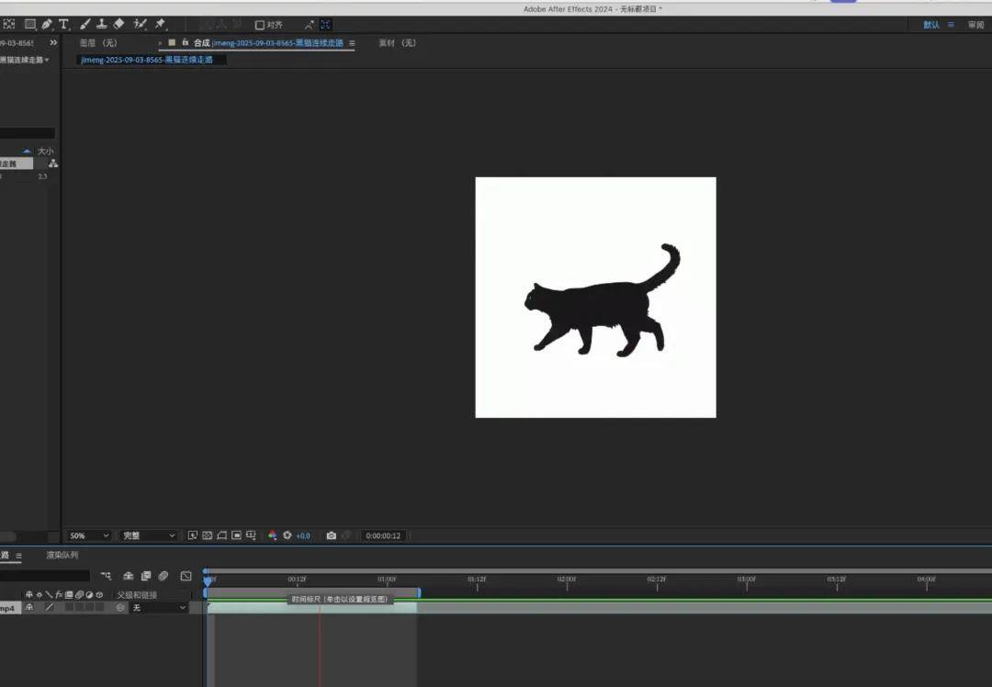992x687 pixels.
Task: Click the timeline layer search field
Action: pyautogui.click(x=45, y=576)
